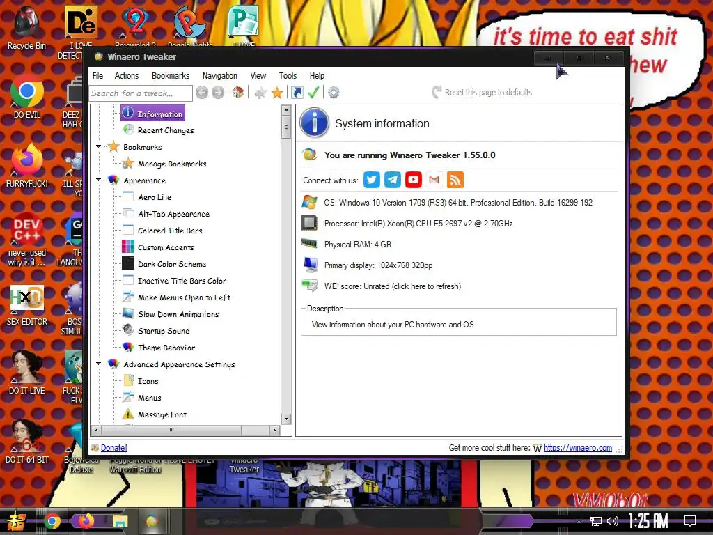Collapse the Advanced Appearance Settings node

99,364
